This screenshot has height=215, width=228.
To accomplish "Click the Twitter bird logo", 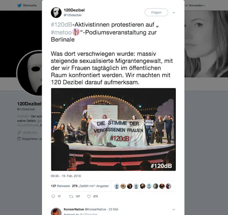I will tap(20, 5).
